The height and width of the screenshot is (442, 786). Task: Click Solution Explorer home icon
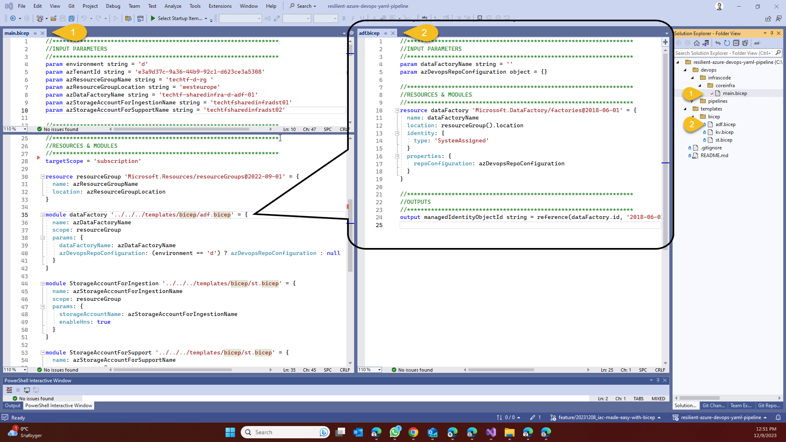click(x=696, y=43)
